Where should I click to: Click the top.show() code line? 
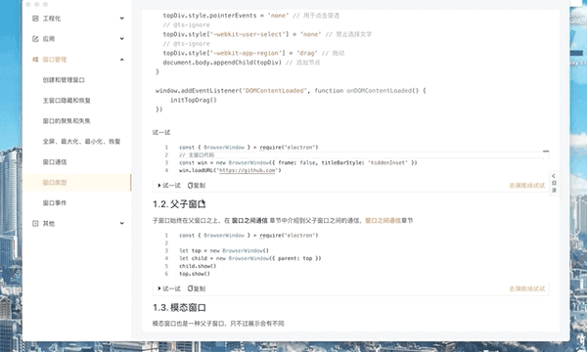pos(195,274)
